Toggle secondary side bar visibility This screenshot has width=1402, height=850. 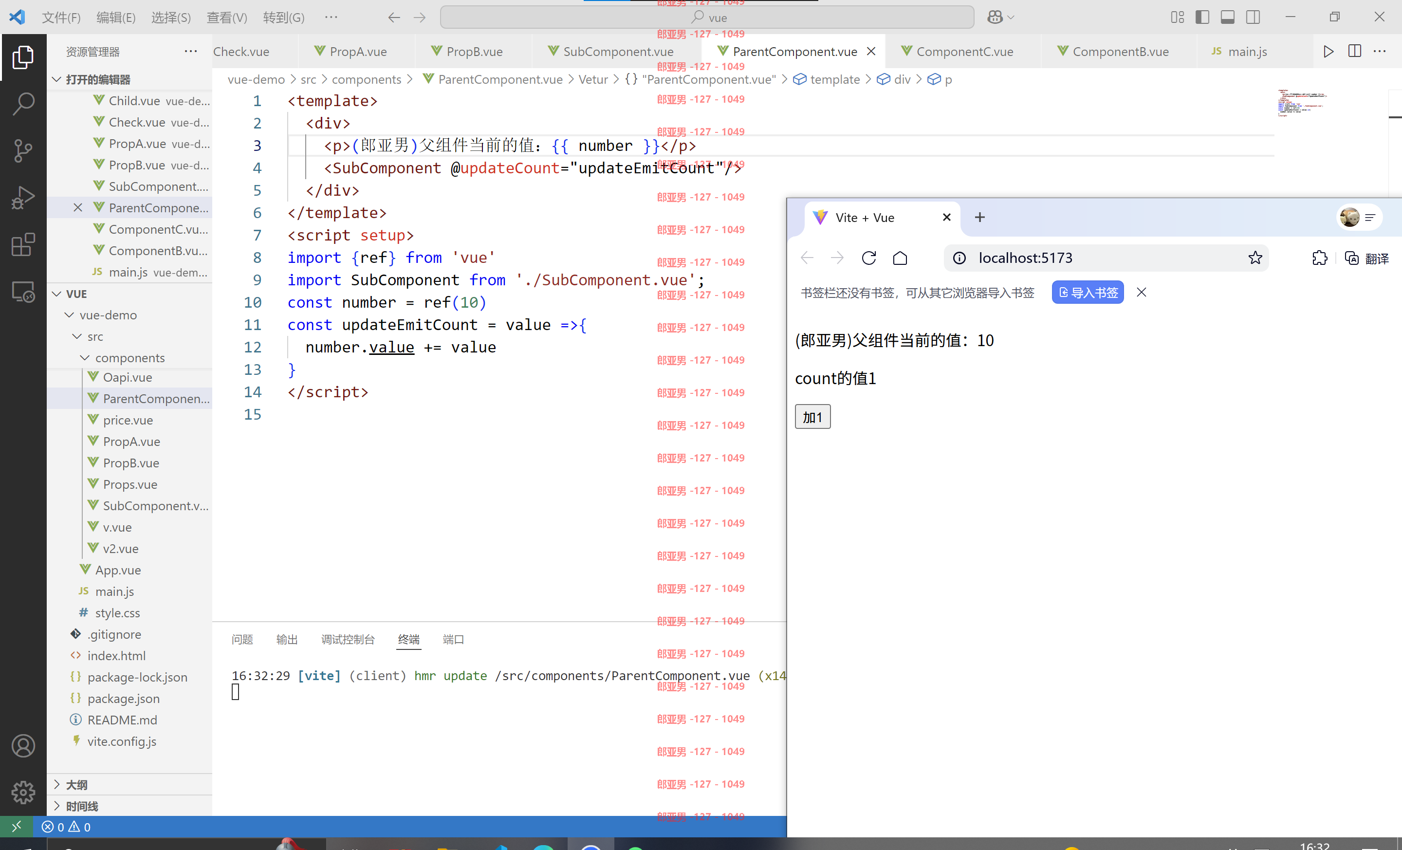(1253, 17)
